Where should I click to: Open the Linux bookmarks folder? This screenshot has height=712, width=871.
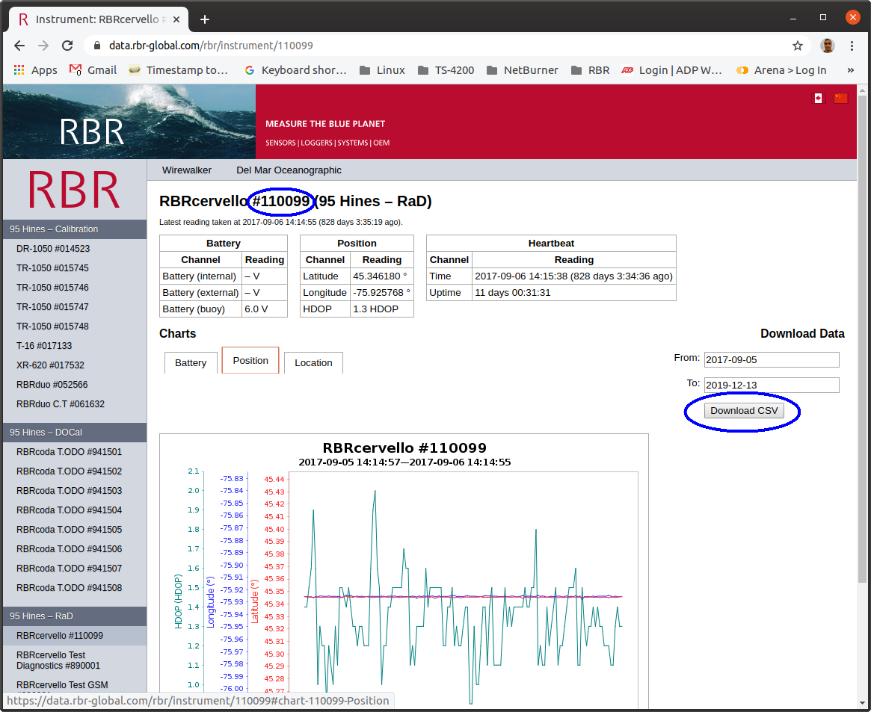382,70
